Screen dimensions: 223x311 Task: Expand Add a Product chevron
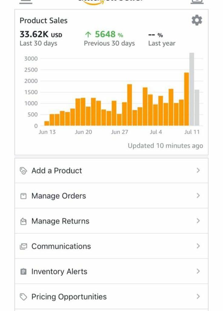[198, 170]
